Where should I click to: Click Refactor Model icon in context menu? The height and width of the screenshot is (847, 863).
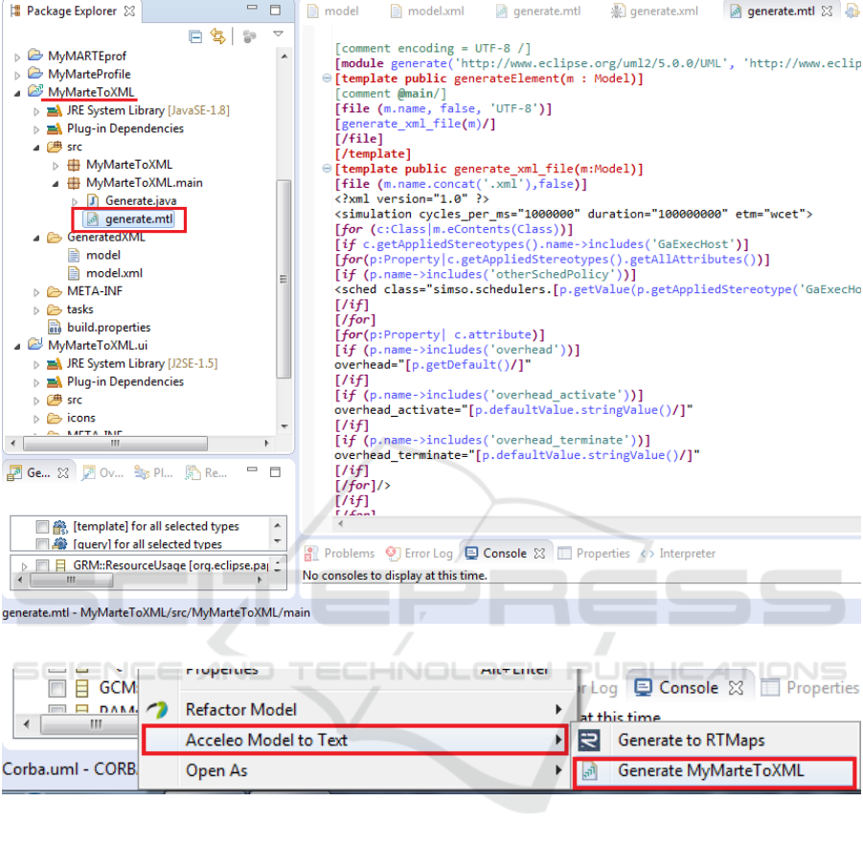point(159,710)
